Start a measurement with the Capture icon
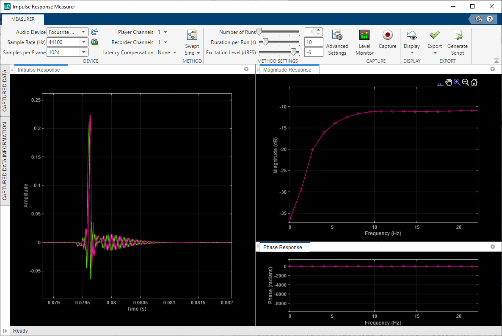This screenshot has height=336, width=502. (387, 40)
